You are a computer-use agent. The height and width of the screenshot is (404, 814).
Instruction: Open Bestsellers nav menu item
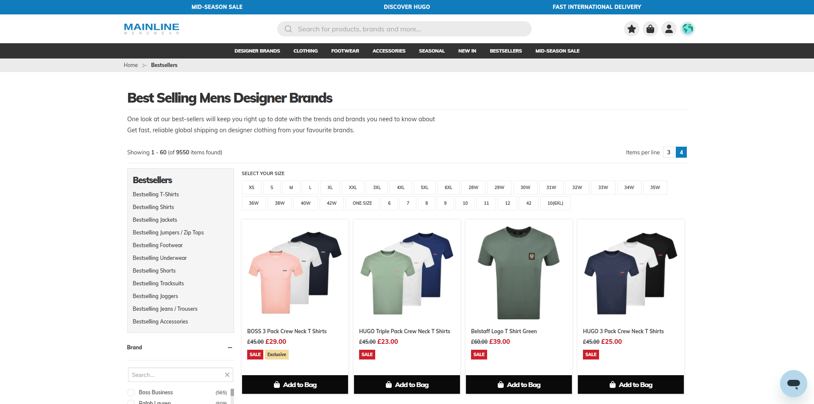[x=506, y=51]
